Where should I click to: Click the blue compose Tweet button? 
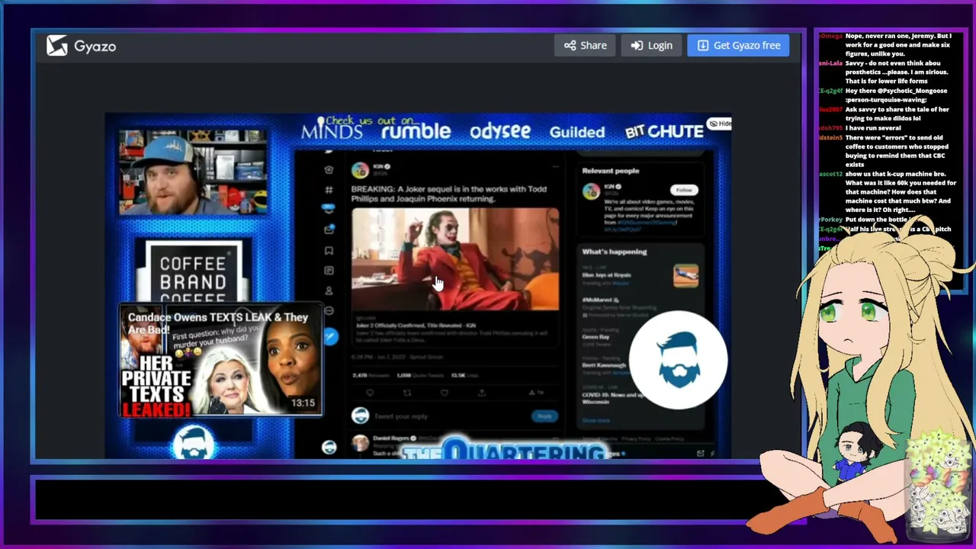(x=329, y=336)
